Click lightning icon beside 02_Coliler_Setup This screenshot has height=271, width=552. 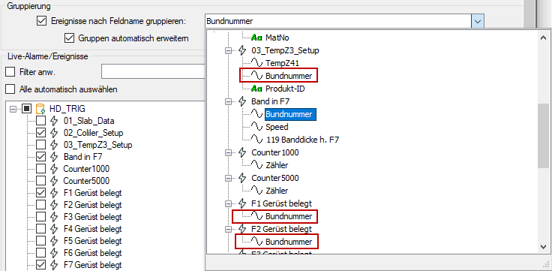click(54, 133)
